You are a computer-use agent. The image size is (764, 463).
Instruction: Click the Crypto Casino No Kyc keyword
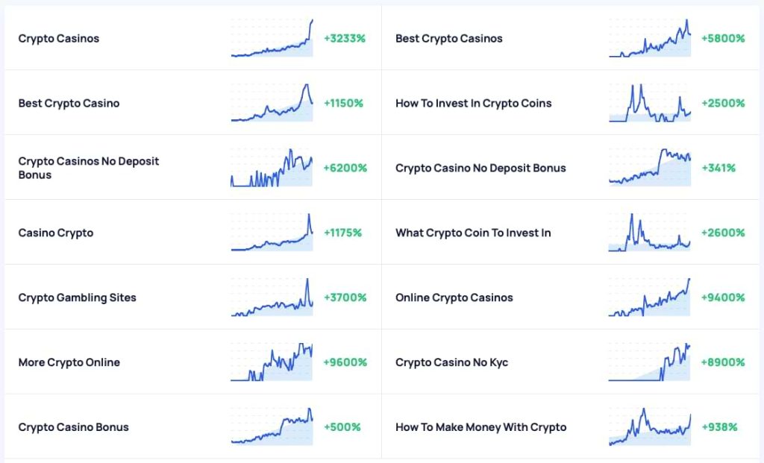[452, 362]
